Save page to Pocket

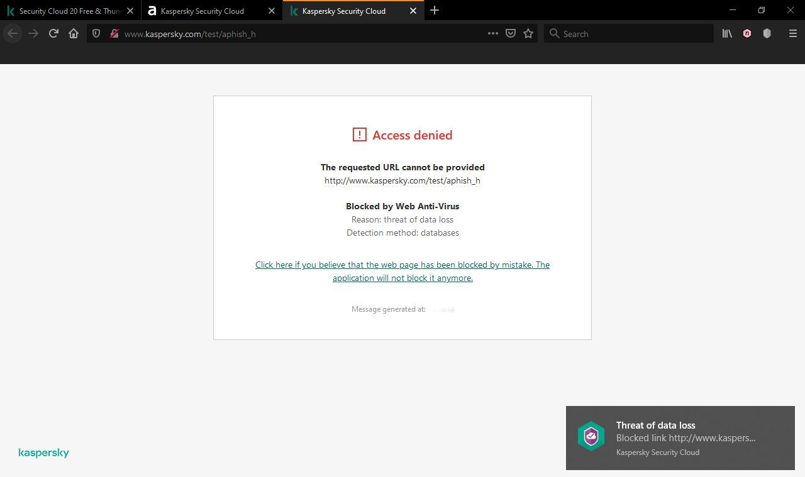coord(511,34)
